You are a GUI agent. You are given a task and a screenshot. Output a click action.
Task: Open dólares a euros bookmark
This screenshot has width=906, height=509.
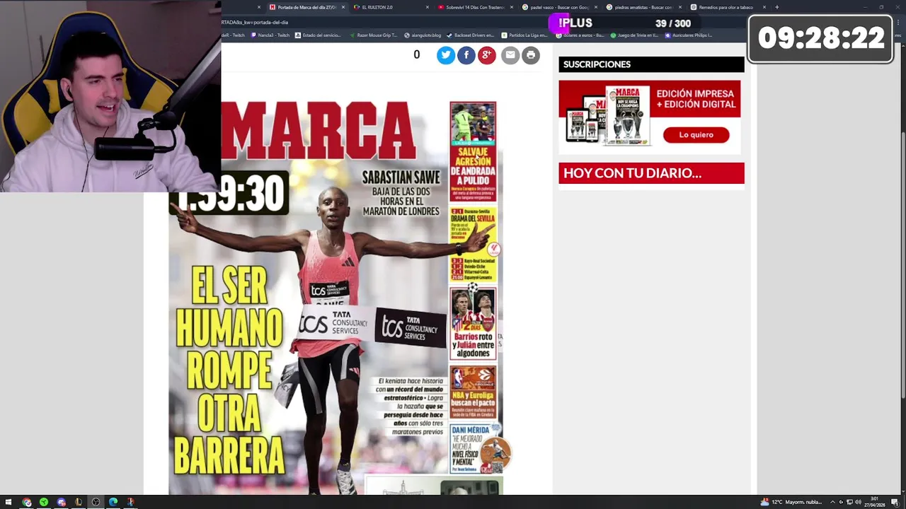click(580, 35)
